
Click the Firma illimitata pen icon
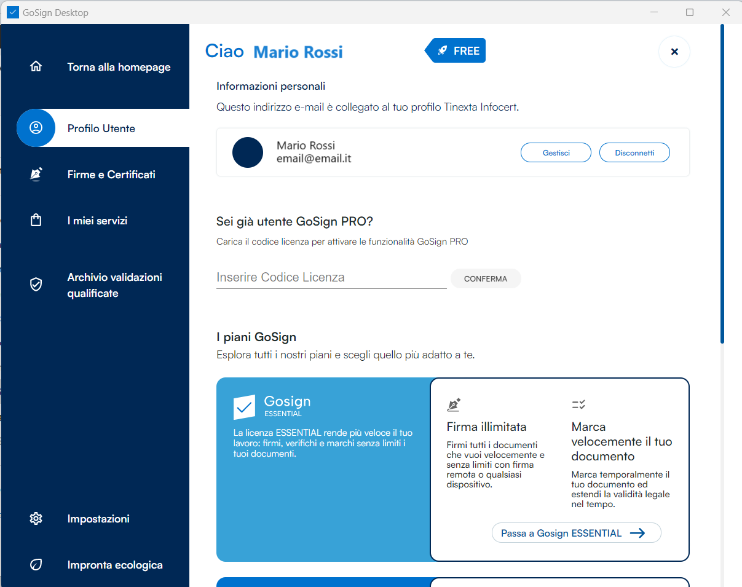click(x=454, y=404)
